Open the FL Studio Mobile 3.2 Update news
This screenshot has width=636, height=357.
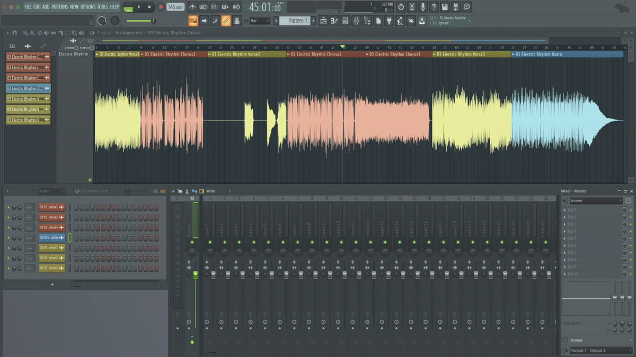(449, 21)
